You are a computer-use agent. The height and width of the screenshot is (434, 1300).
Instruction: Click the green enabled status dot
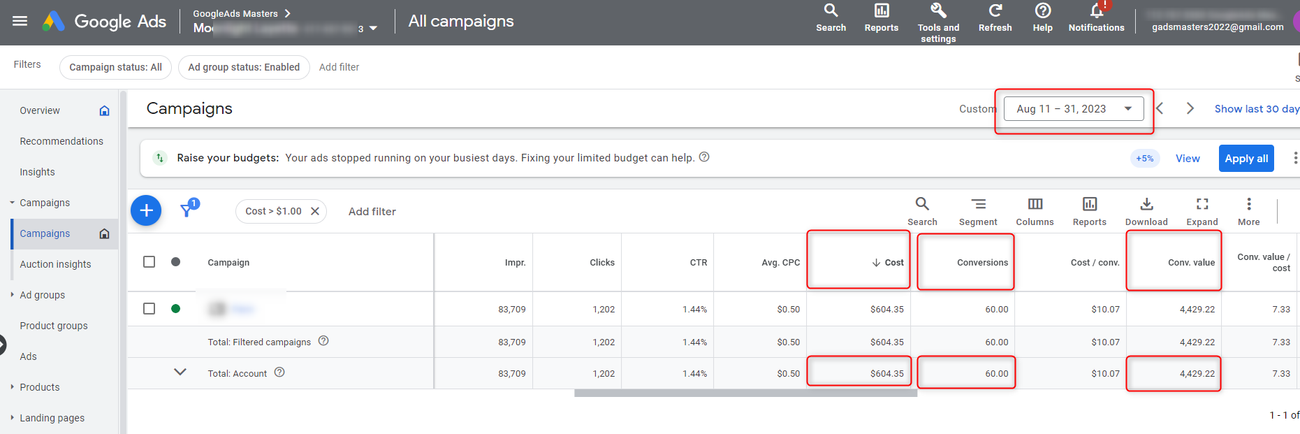[x=175, y=308]
